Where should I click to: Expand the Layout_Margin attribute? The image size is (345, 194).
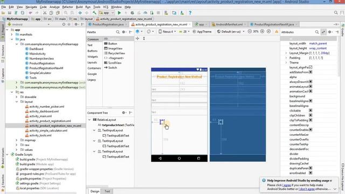click(286, 53)
